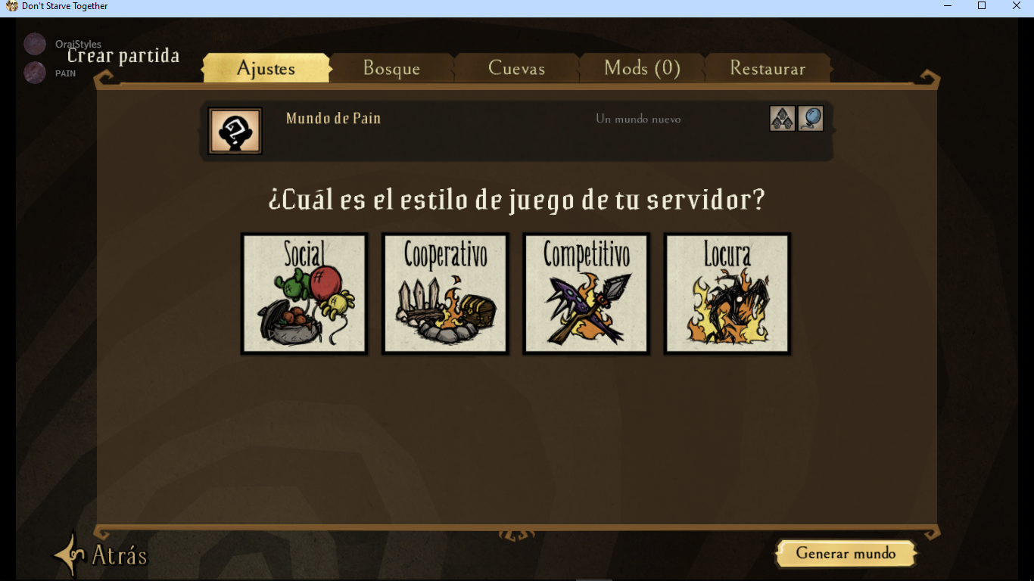The height and width of the screenshot is (581, 1034).
Task: Select the Social playstyle card
Action: (304, 294)
